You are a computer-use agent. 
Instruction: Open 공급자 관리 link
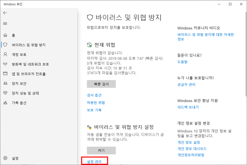tap(186, 84)
